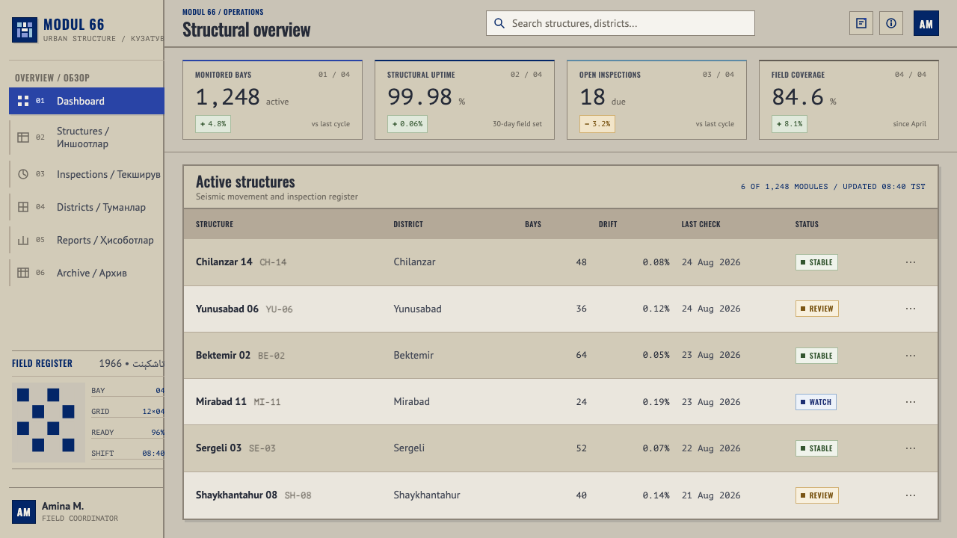Sort by the STATUS column header
This screenshot has width=957, height=538.
tap(807, 224)
